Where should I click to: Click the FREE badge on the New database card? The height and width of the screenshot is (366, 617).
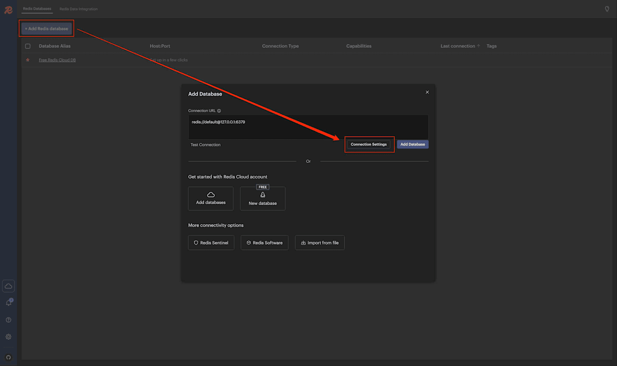coord(263,187)
